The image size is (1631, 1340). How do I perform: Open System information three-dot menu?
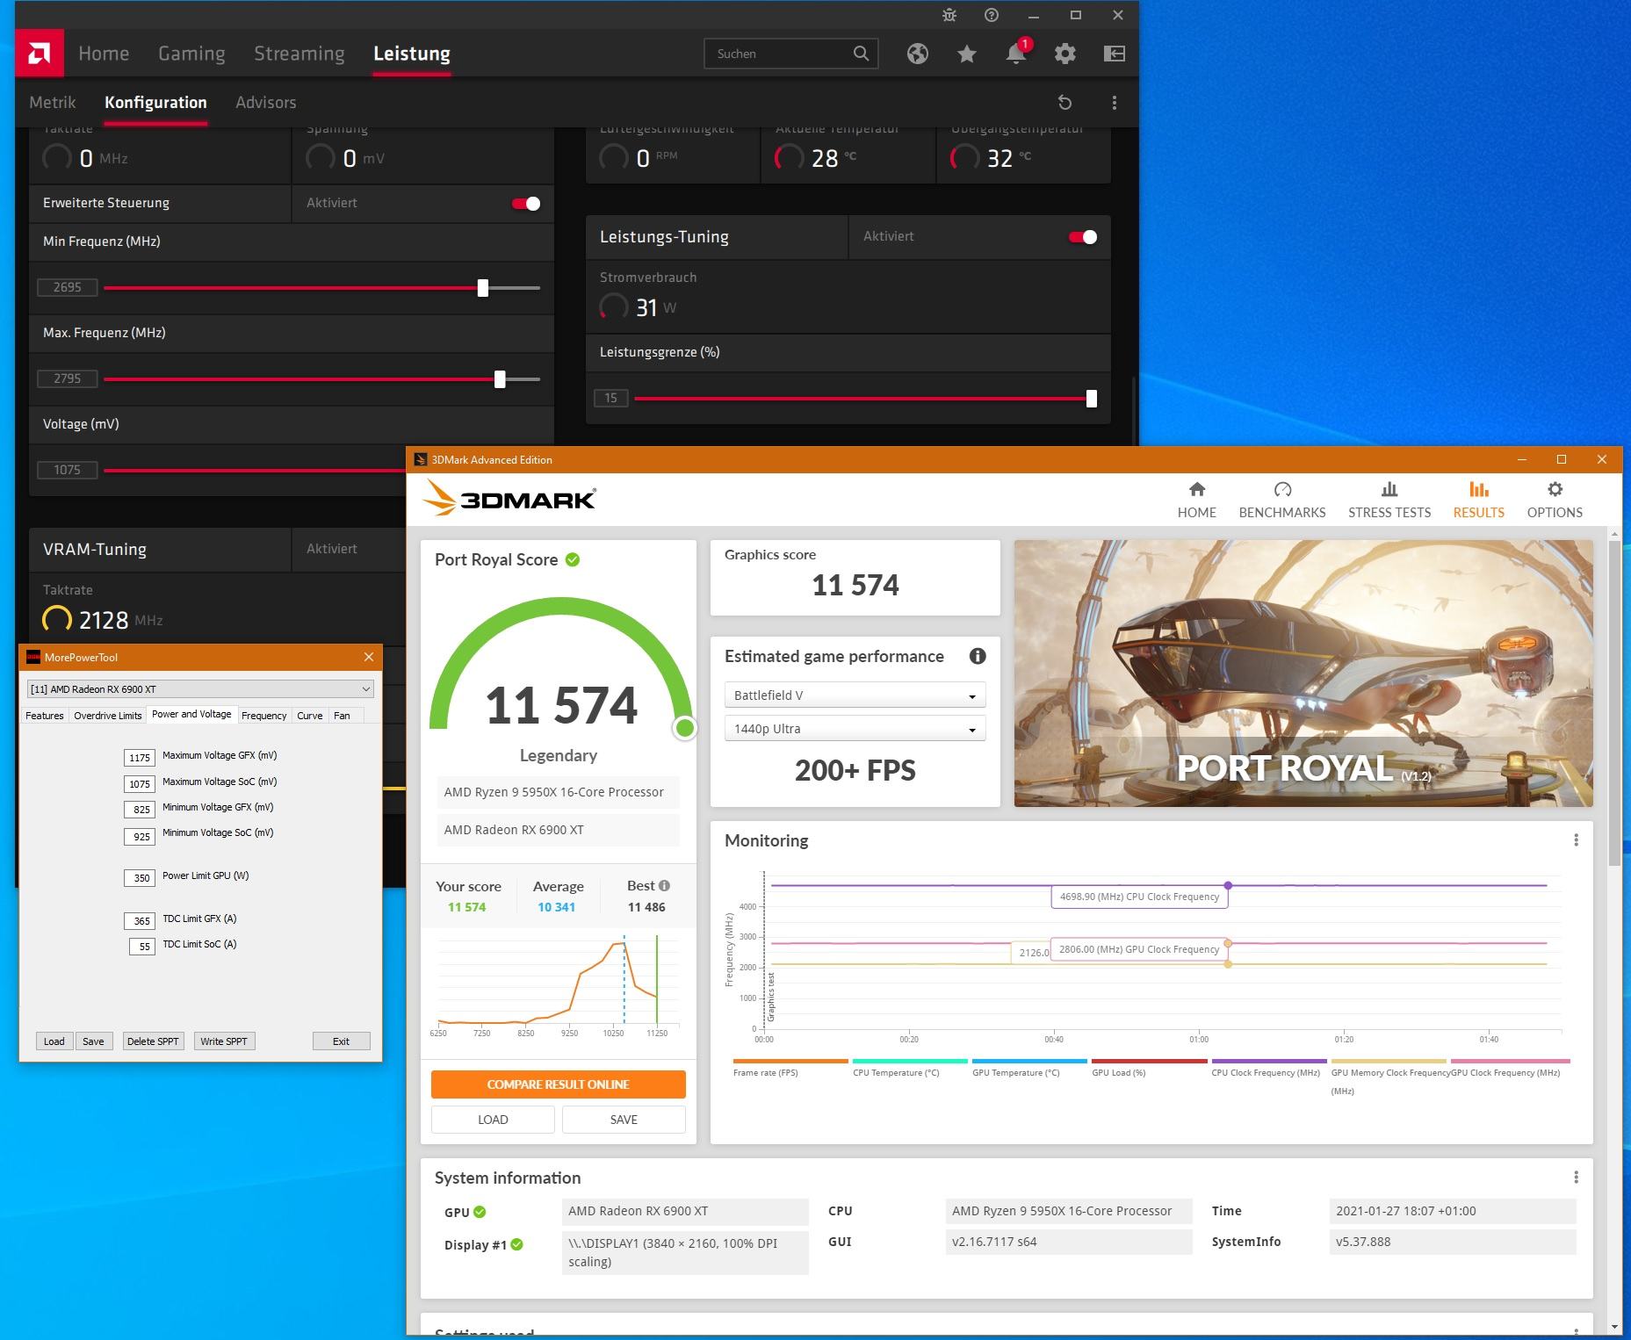point(1577,1177)
